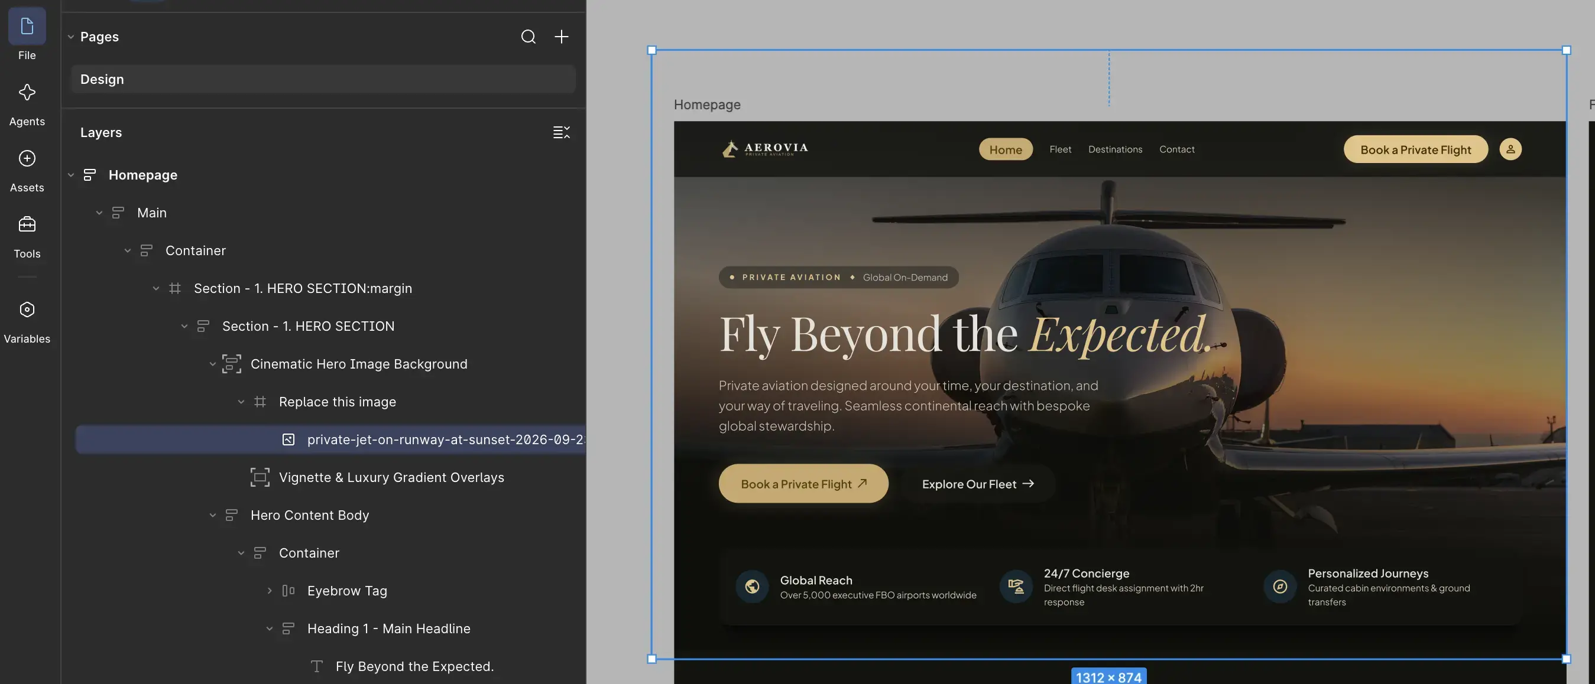Open the Agents panel

(27, 105)
